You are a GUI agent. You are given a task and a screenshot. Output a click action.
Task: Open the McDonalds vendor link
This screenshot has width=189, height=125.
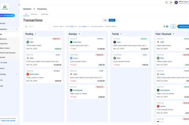[x=34, y=74]
